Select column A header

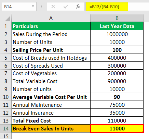pyautogui.click(x=51, y=18)
